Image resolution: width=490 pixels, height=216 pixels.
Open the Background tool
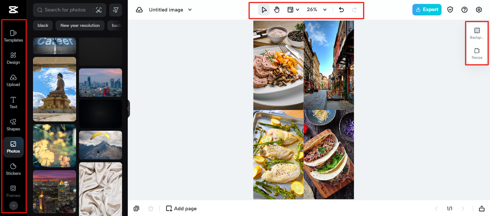click(x=477, y=33)
